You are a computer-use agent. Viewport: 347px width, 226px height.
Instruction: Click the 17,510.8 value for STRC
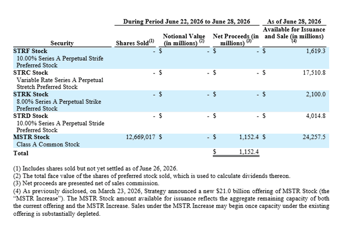pos(314,73)
